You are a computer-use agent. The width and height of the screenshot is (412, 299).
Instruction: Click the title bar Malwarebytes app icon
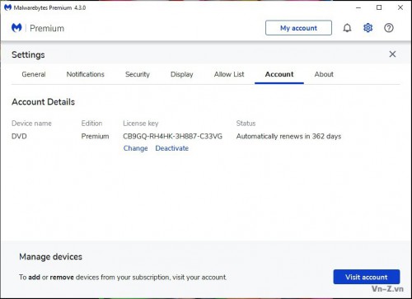(x=7, y=7)
